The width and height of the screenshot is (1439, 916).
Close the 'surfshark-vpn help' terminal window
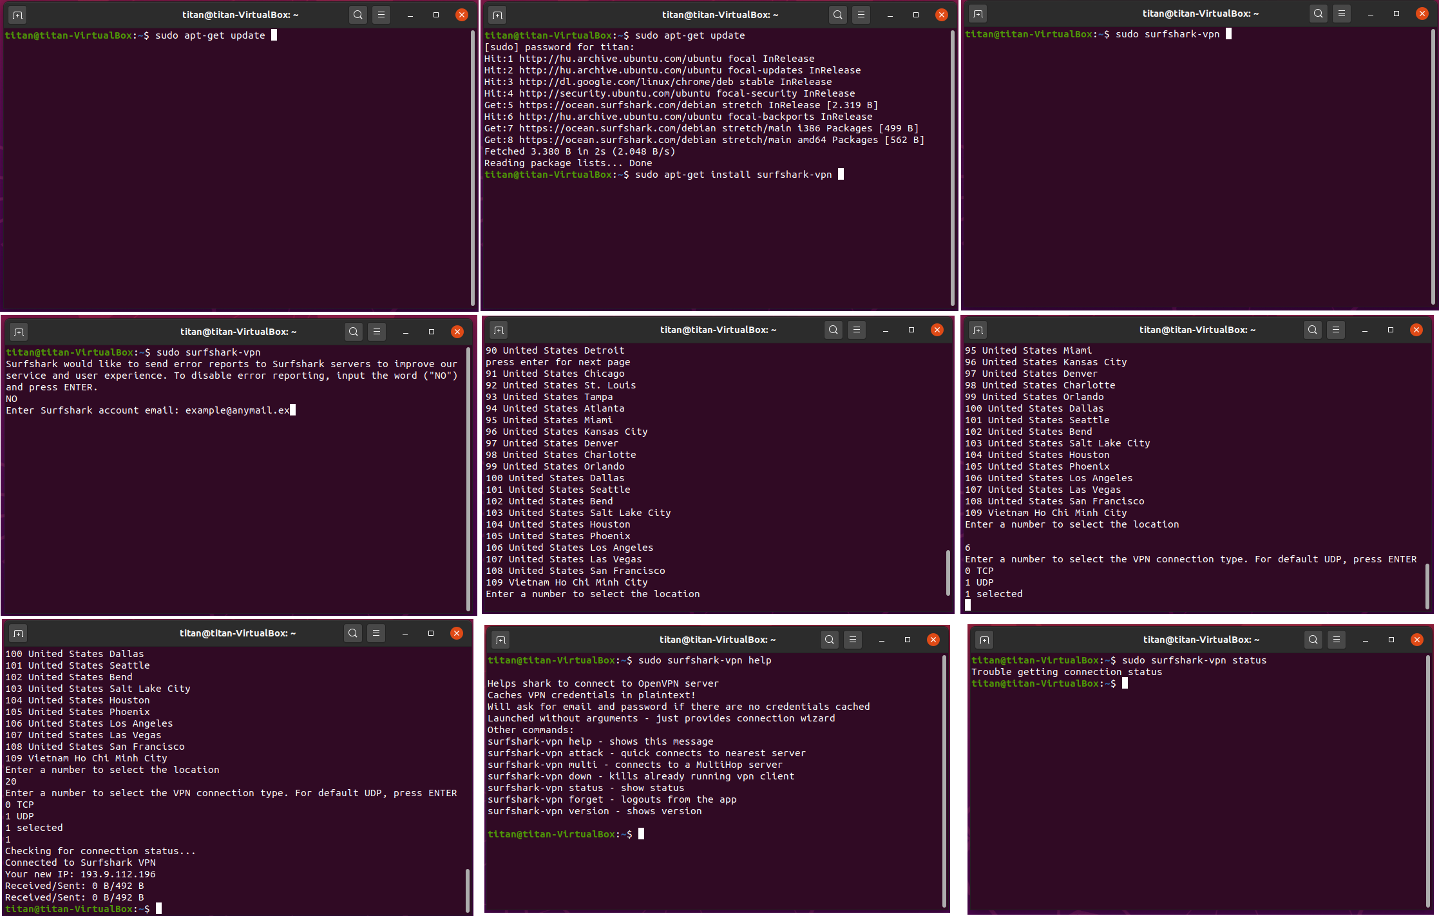(933, 640)
